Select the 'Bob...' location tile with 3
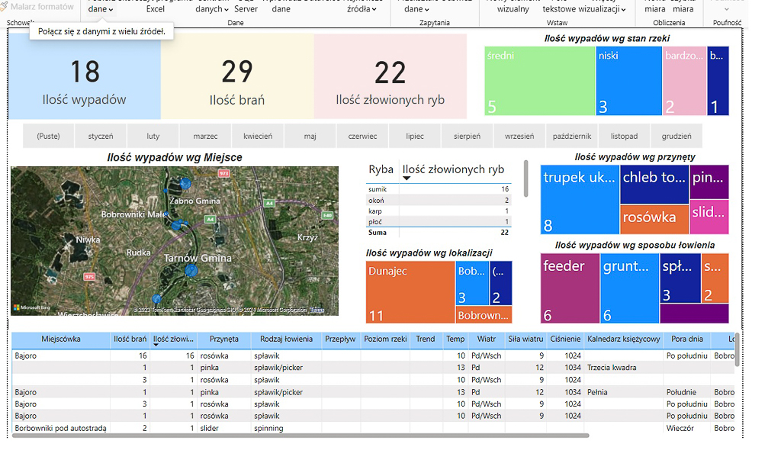 click(471, 283)
